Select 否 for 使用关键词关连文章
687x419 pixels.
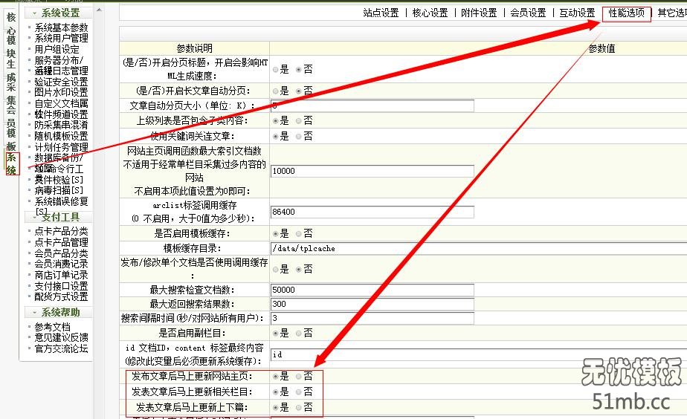[299, 137]
